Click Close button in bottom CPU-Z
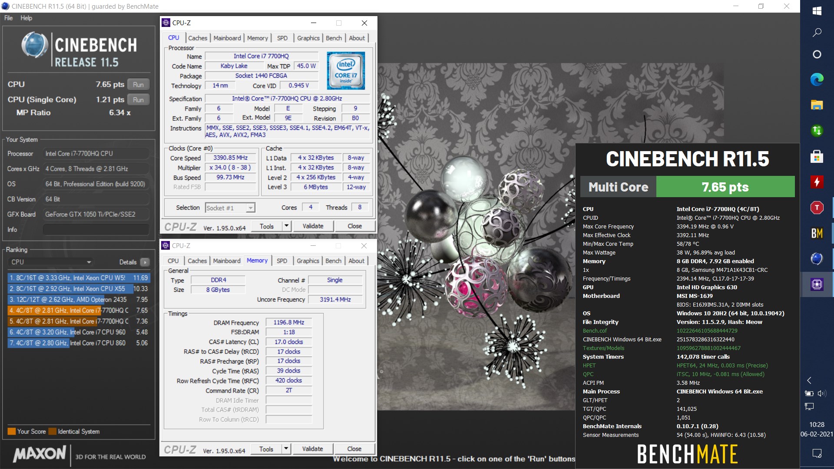 coord(354,449)
